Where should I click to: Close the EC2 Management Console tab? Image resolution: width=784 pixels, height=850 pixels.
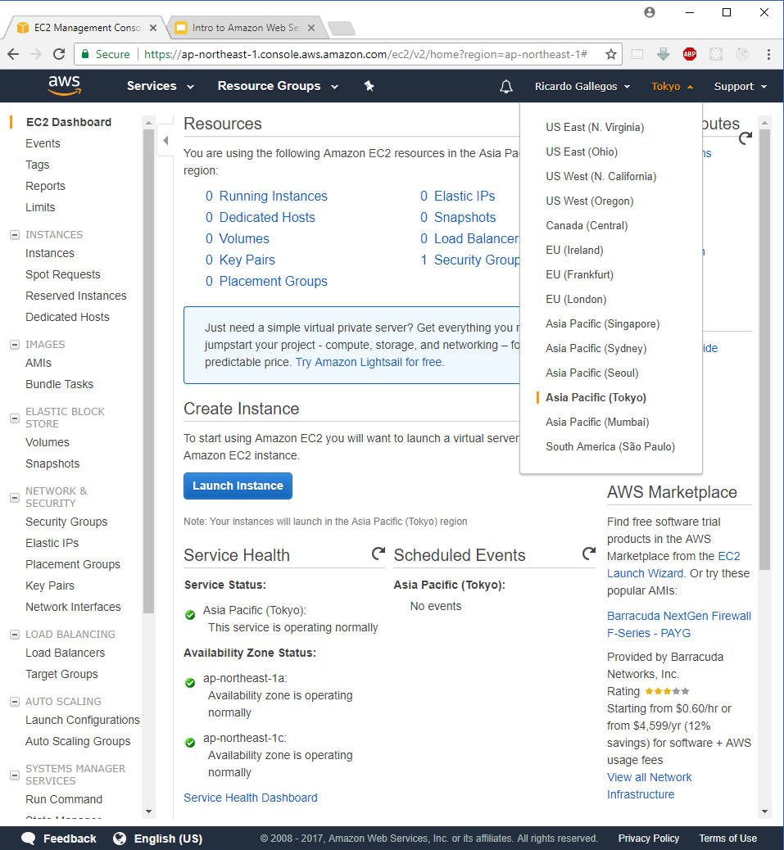tap(153, 28)
